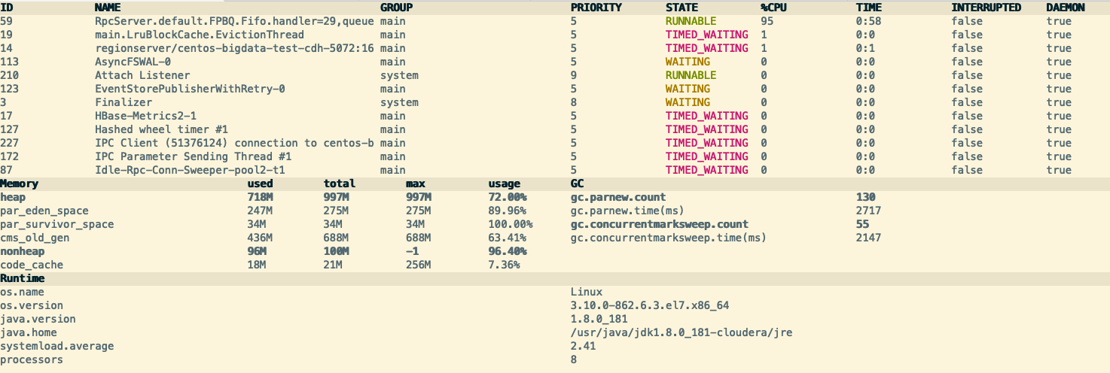This screenshot has width=1110, height=373.
Task: Click the systemload.average value 2.41
Action: (584, 346)
